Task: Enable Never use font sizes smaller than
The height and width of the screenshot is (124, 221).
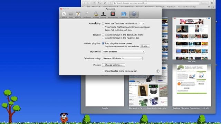Action: click(103, 23)
